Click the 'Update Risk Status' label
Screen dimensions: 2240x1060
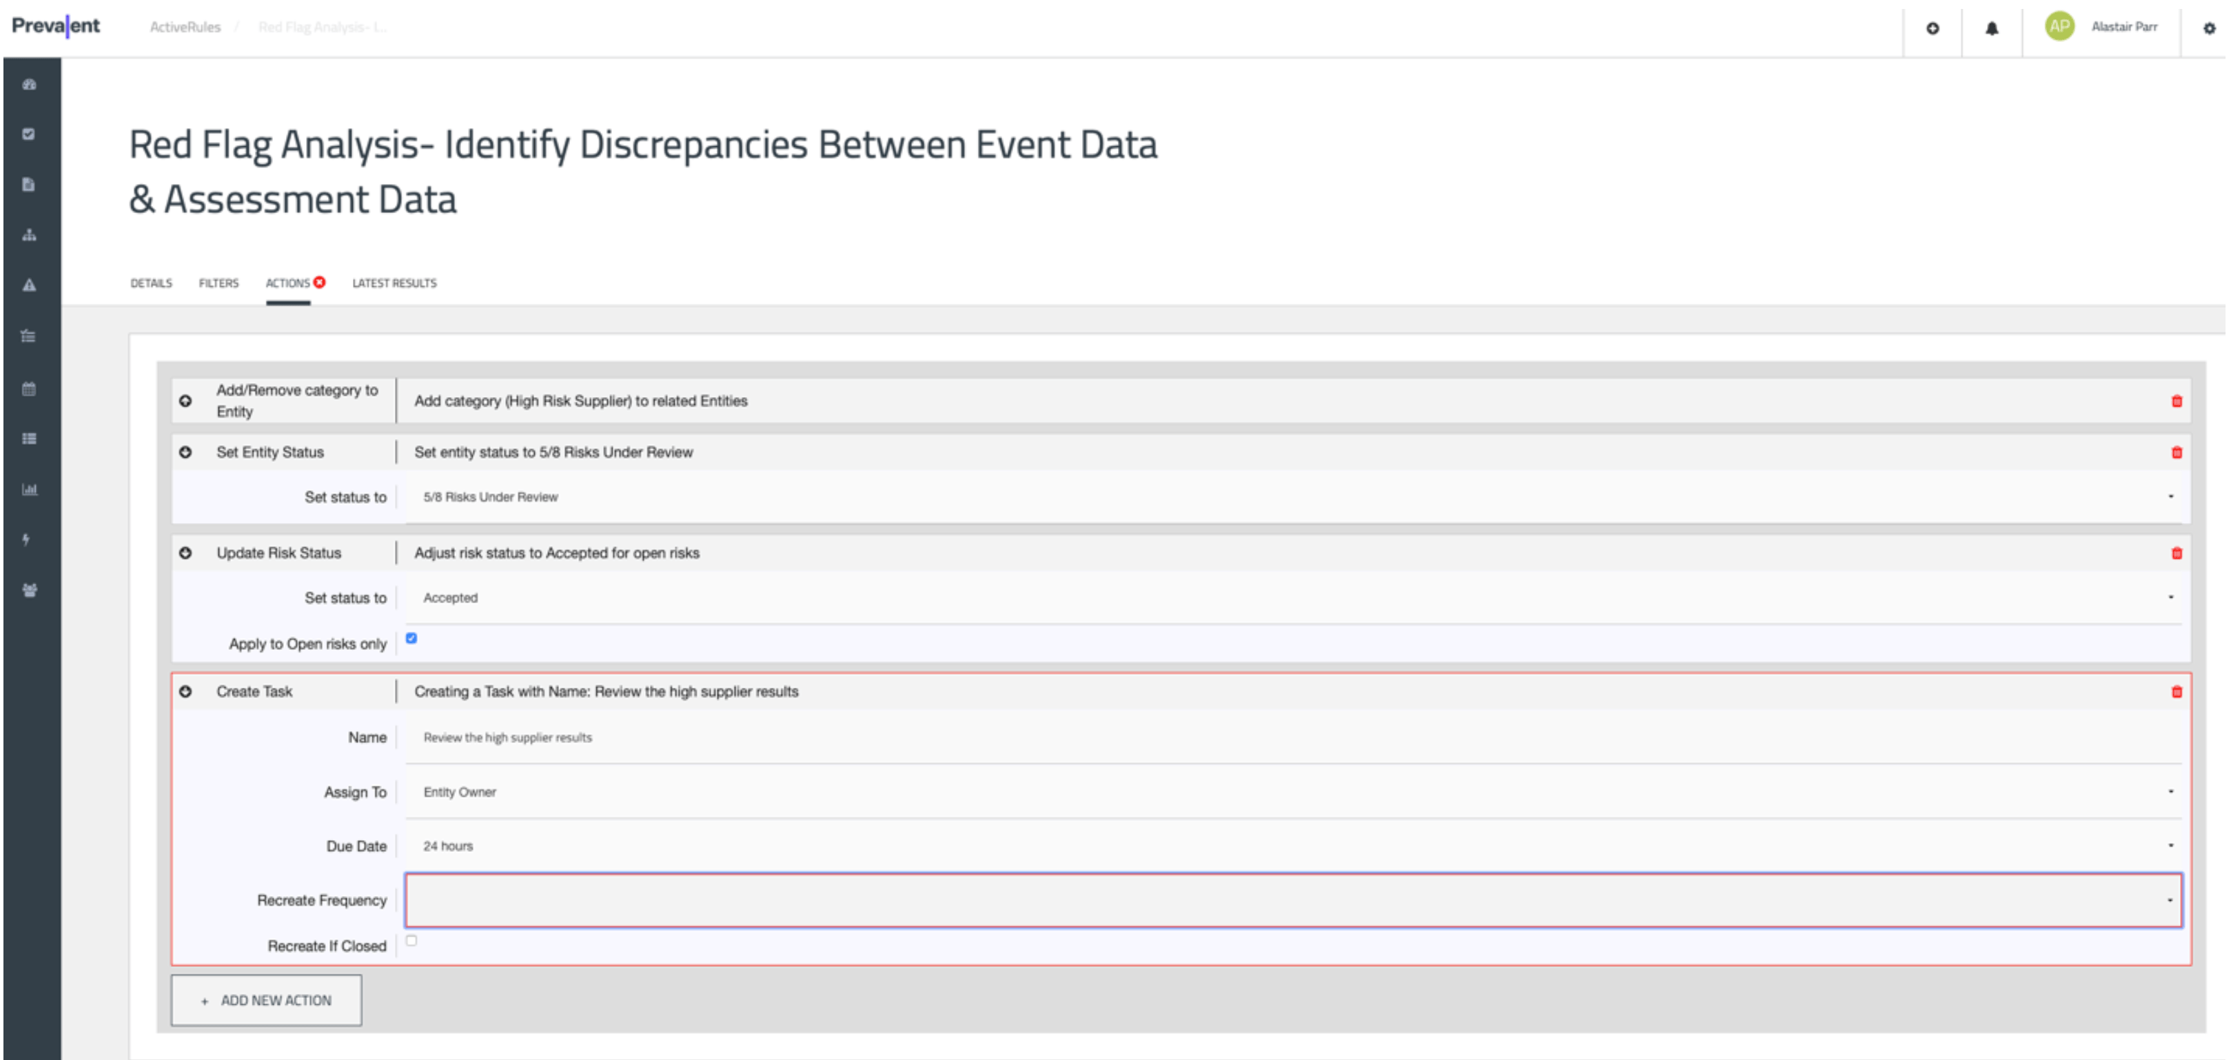click(278, 553)
